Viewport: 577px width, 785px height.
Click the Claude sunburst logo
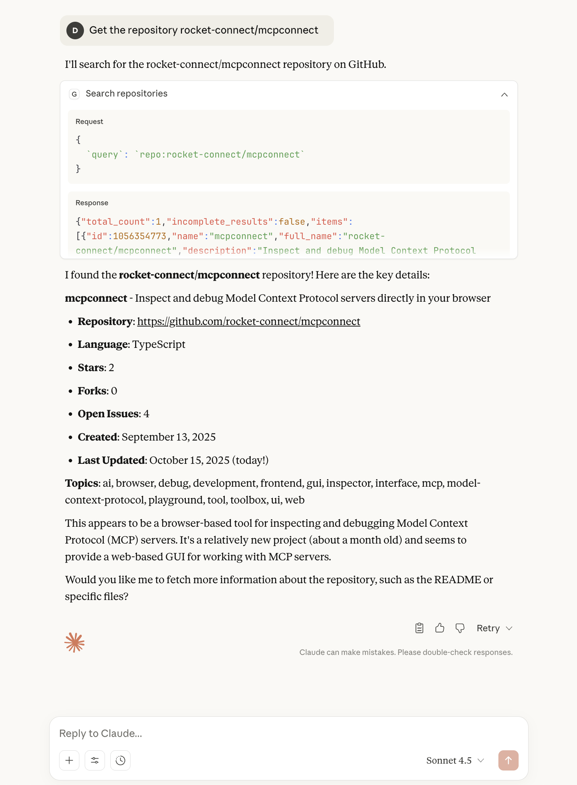click(75, 642)
